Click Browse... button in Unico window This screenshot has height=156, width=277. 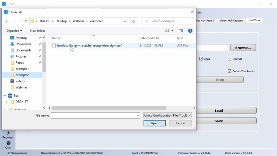(x=243, y=48)
